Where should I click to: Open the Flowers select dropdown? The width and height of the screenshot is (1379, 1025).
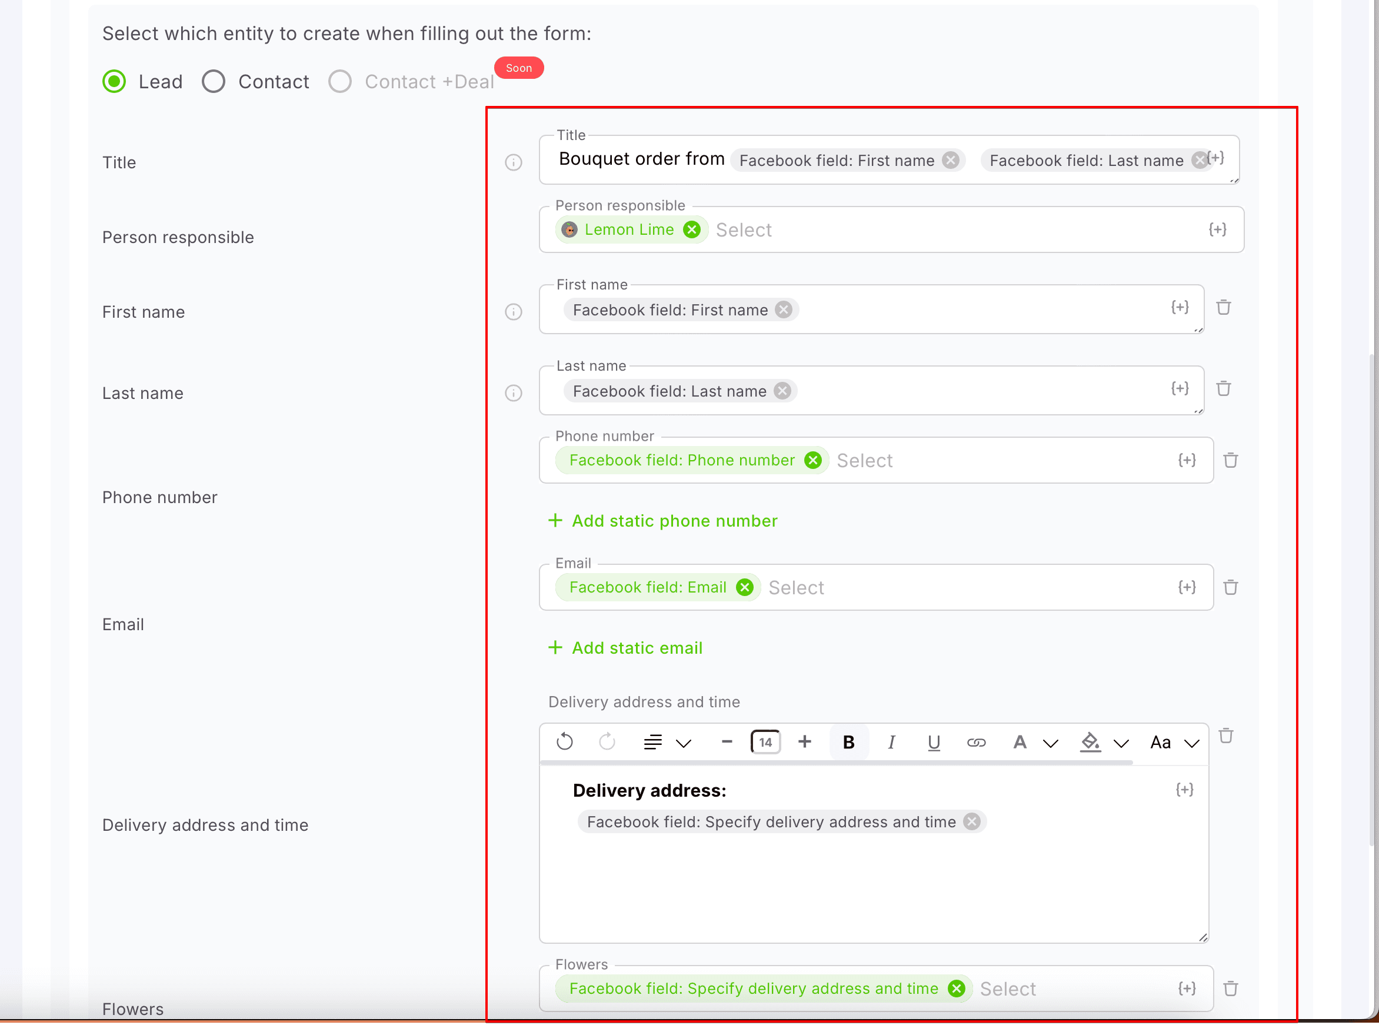[1008, 989]
